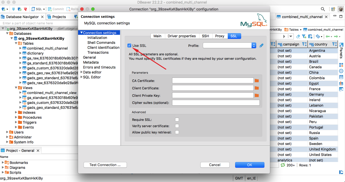Select Metadata in settings tree

click(91, 62)
